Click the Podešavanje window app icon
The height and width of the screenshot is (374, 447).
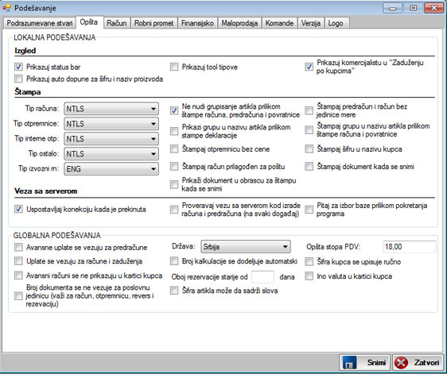[x=7, y=8]
